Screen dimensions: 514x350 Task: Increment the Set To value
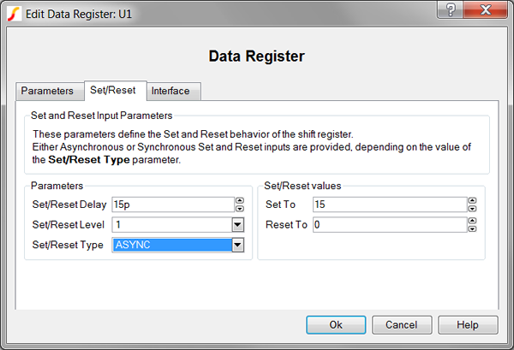pos(472,200)
